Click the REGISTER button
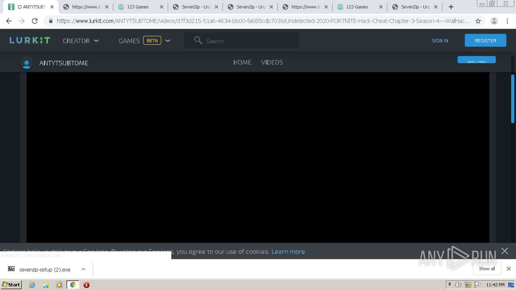The height and width of the screenshot is (290, 516). pyautogui.click(x=485, y=40)
